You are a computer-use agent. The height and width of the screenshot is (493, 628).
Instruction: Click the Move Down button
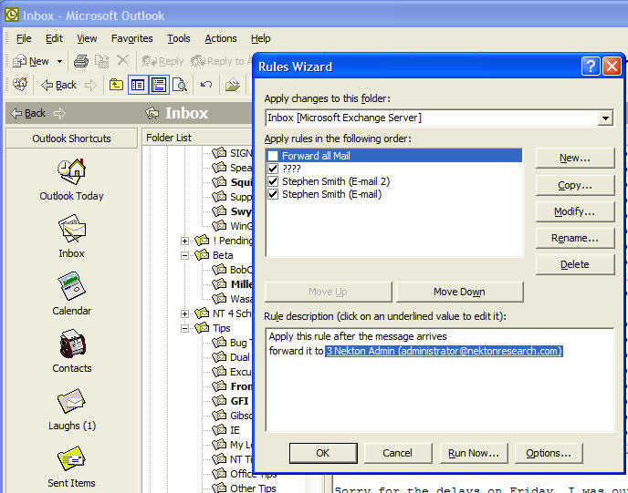coord(459,292)
